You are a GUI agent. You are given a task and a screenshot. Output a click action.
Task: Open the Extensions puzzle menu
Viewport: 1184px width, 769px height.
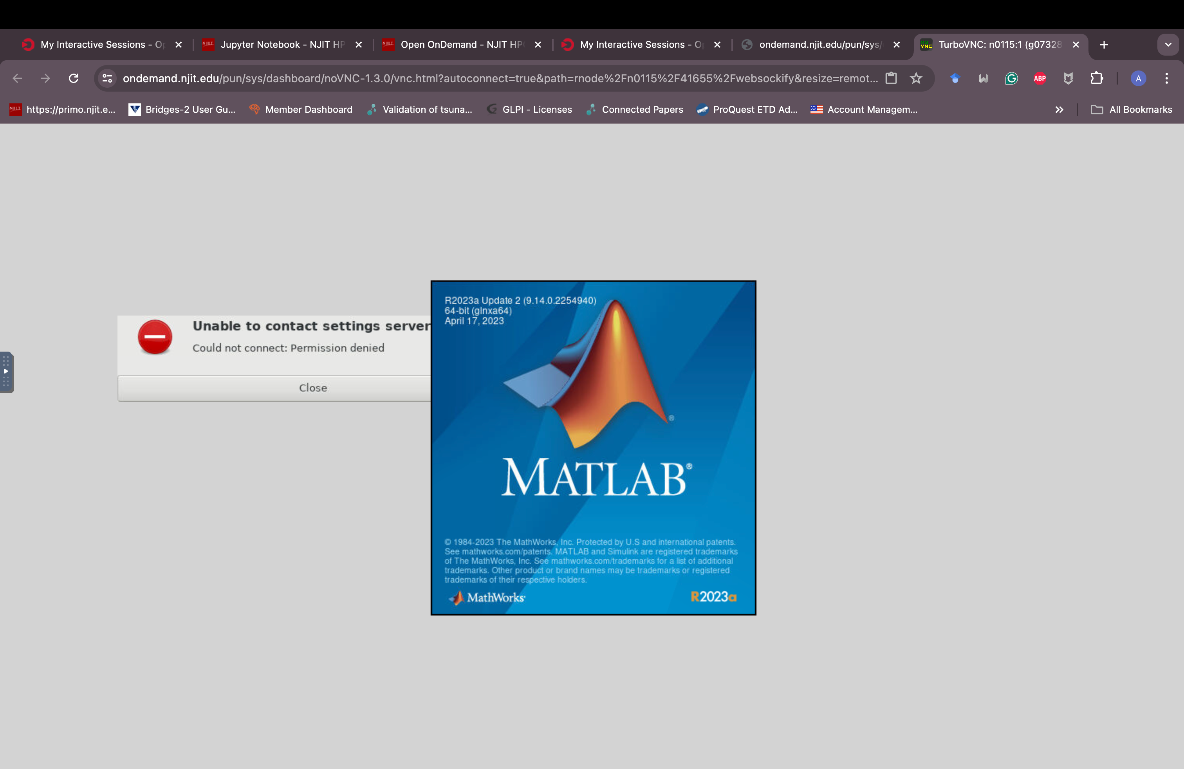click(1096, 78)
